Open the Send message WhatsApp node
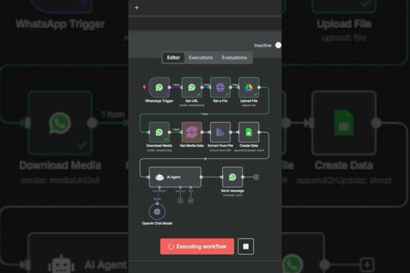This screenshot has width=410, height=273. (x=232, y=177)
